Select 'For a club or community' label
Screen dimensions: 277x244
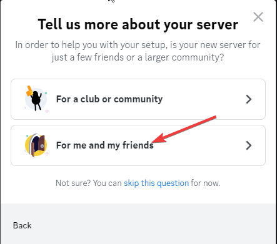pyautogui.click(x=109, y=99)
